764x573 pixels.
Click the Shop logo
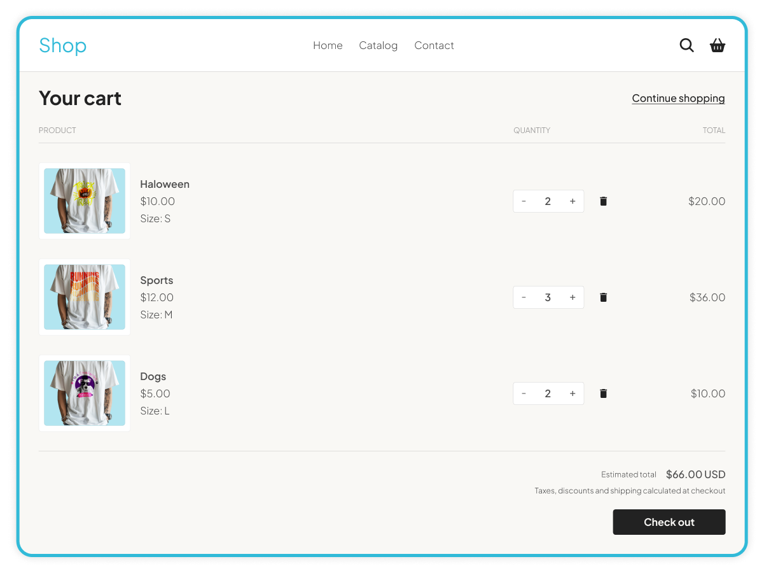click(62, 45)
